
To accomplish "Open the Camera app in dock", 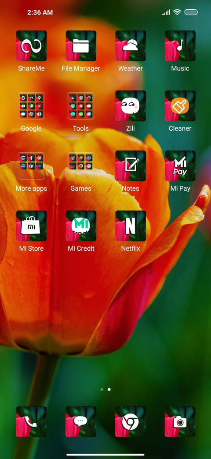I will pos(180,421).
